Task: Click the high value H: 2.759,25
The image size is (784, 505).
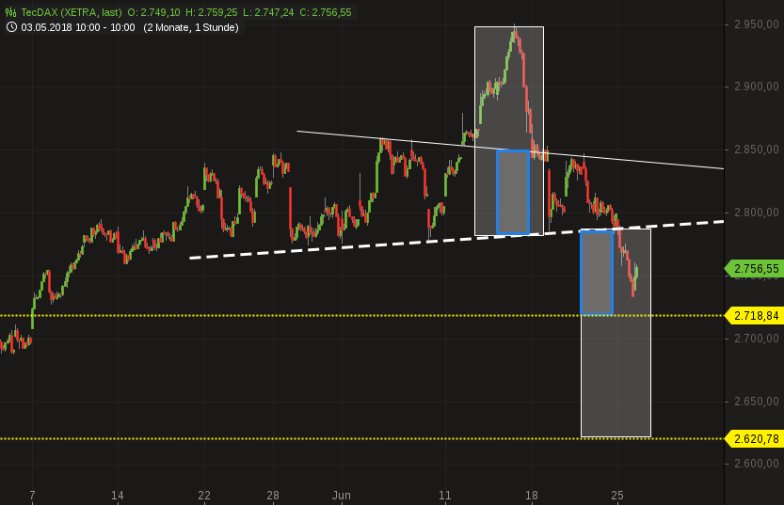Action: tap(212, 12)
